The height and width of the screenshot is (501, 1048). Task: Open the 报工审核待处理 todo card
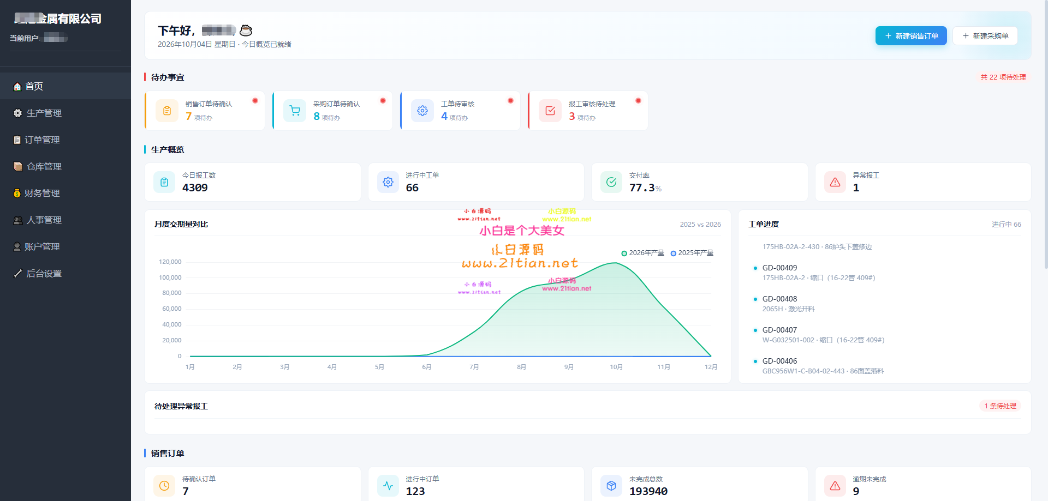click(588, 111)
